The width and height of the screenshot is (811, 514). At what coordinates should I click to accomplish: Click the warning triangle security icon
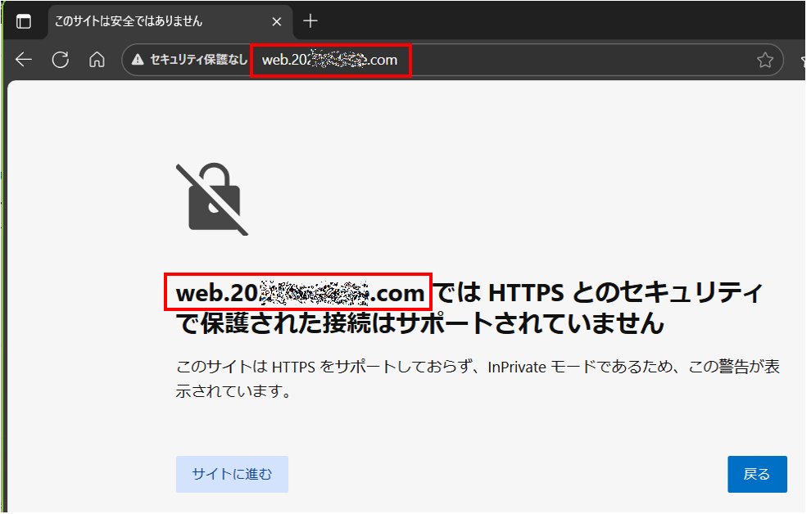tap(138, 60)
